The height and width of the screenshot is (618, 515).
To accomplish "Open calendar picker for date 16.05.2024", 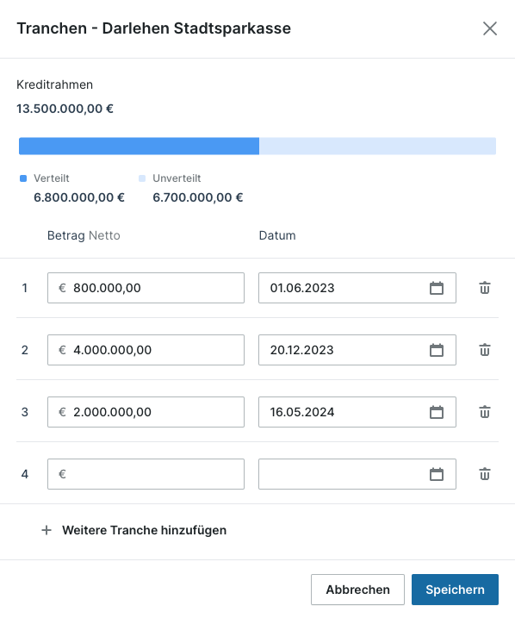I will 437,412.
